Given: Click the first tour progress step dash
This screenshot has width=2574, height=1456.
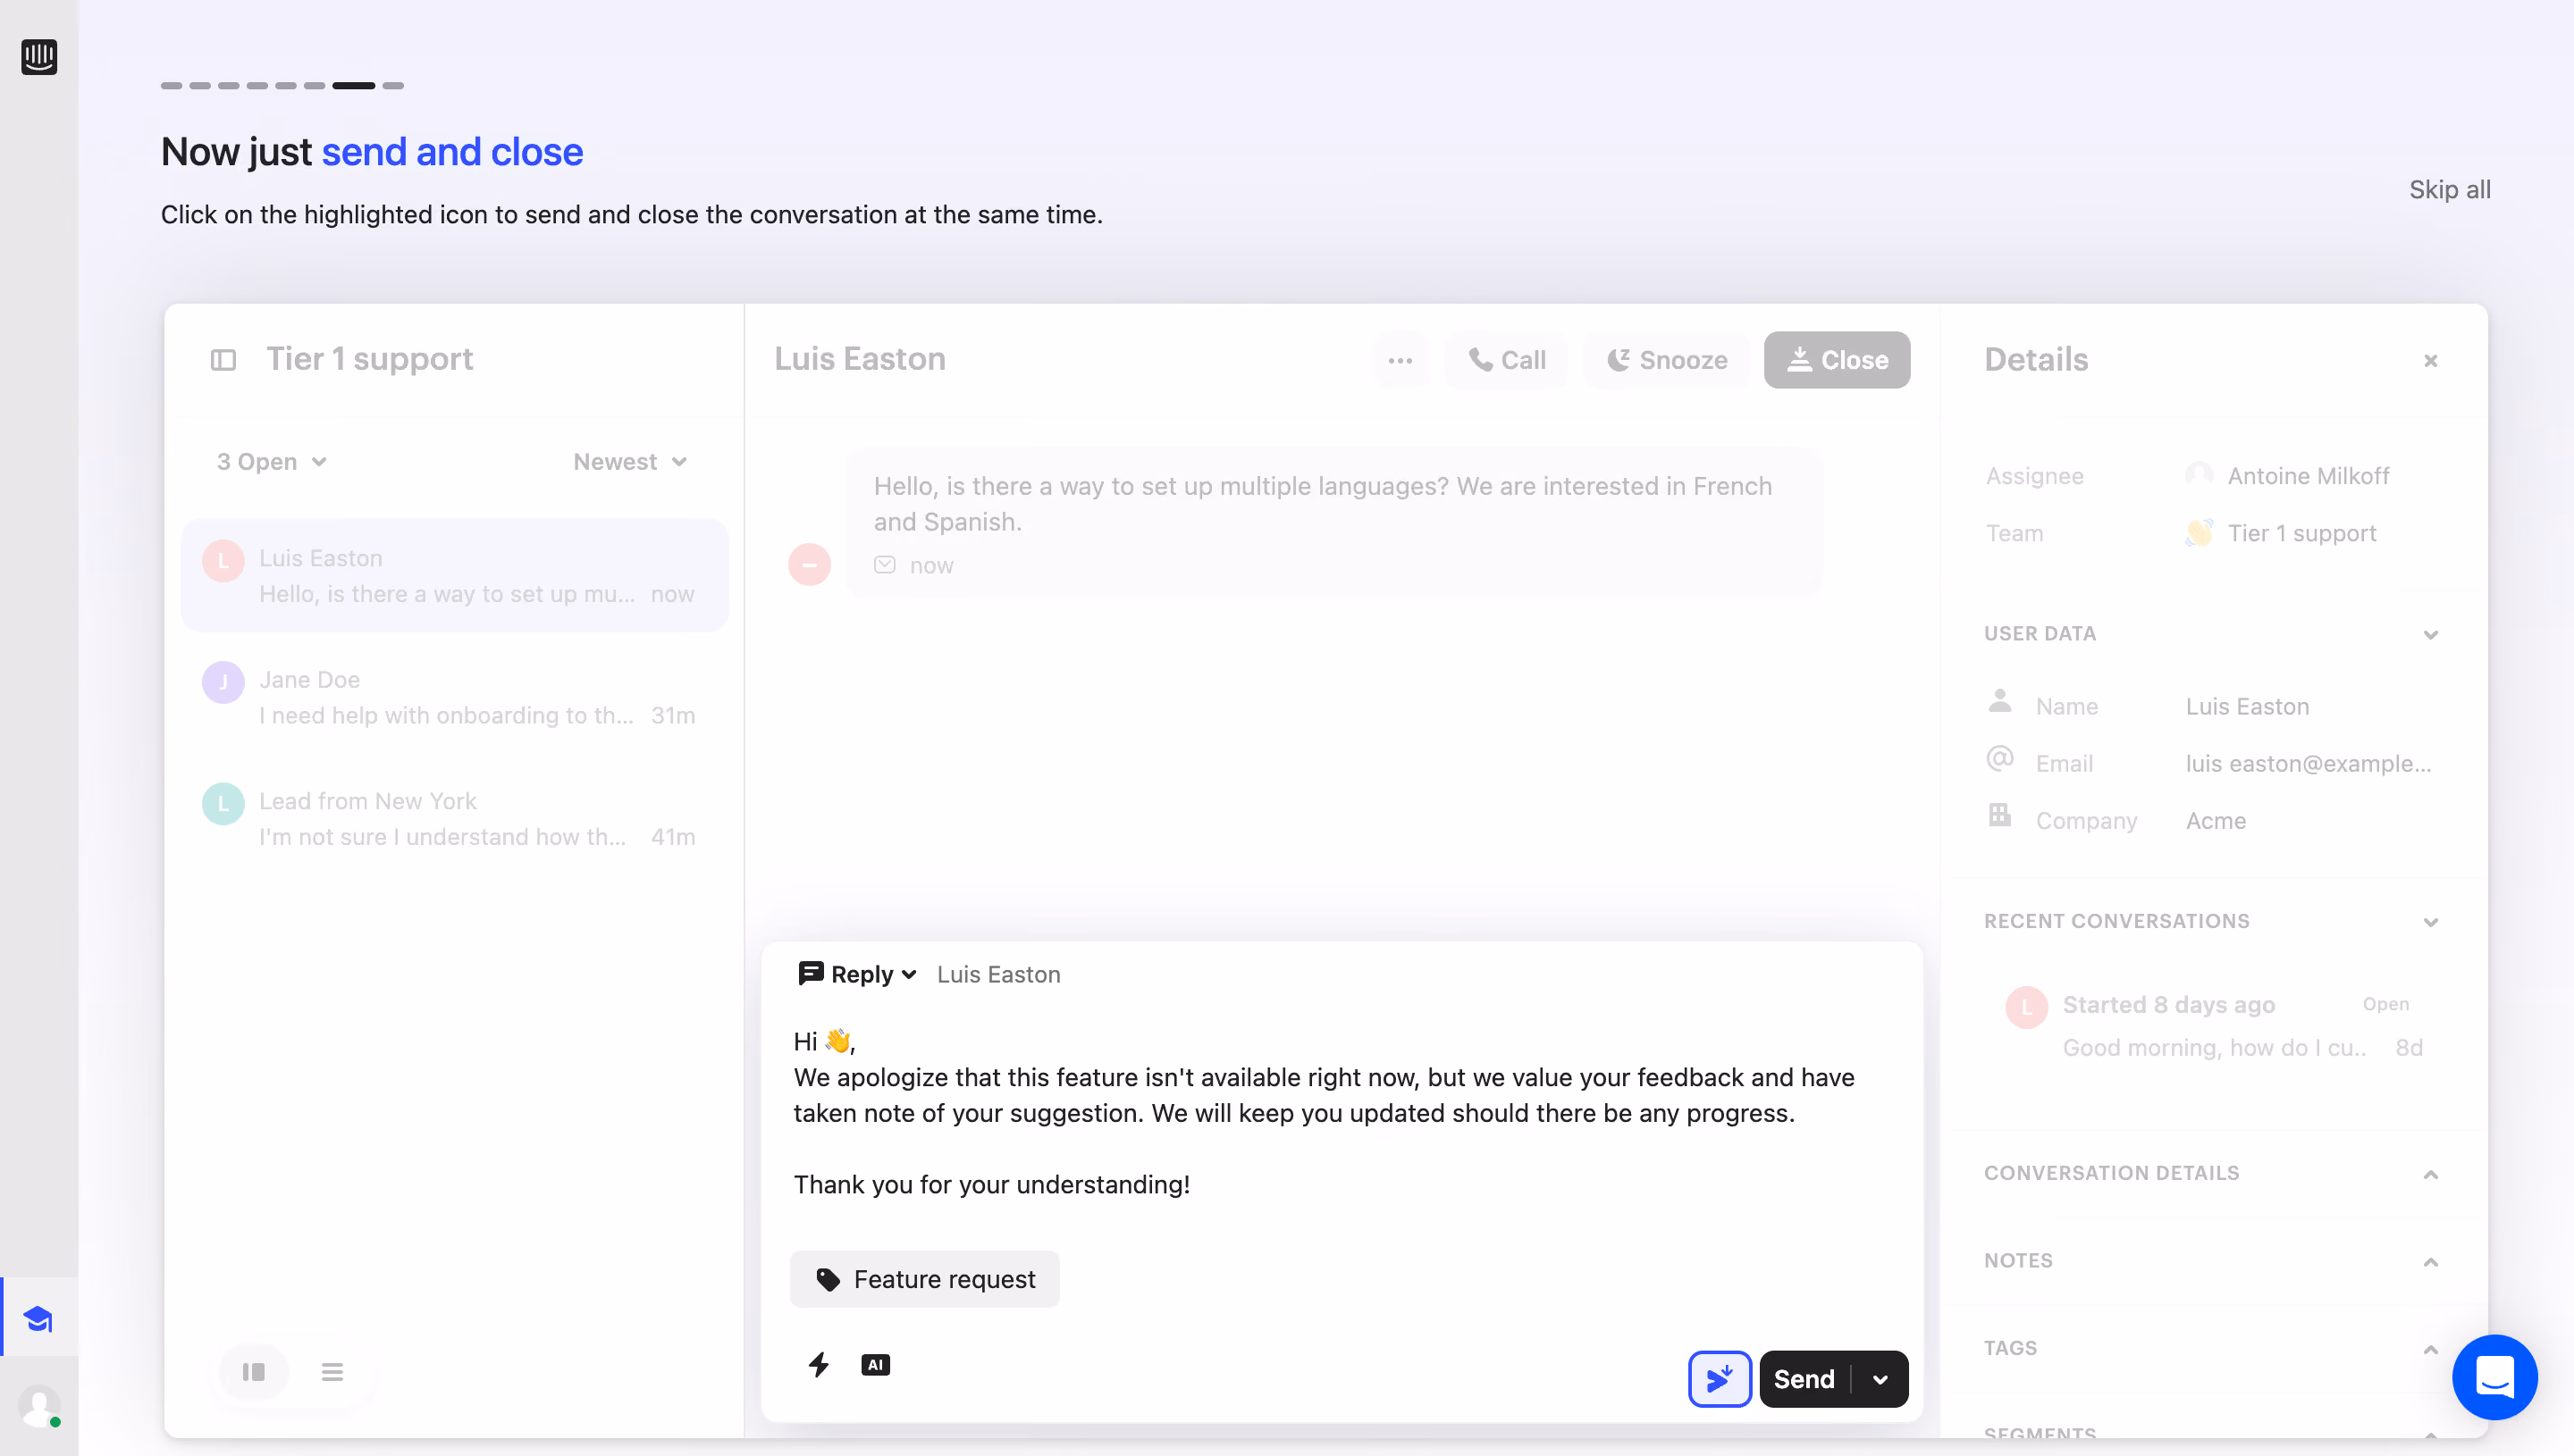Looking at the screenshot, I should [172, 86].
